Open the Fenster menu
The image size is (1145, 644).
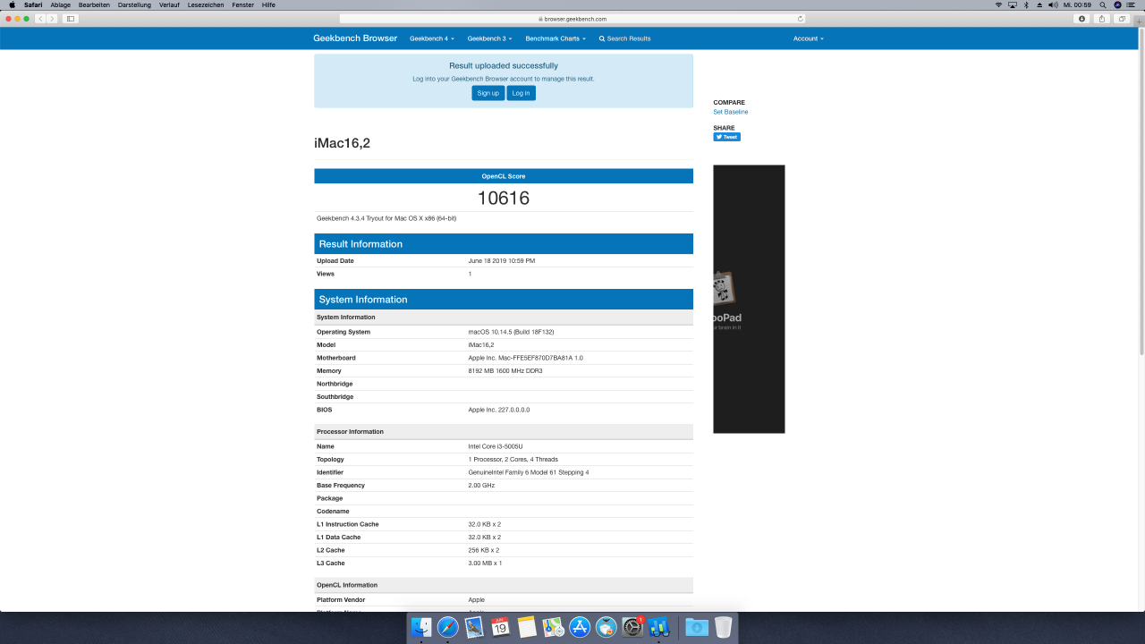pos(242,4)
